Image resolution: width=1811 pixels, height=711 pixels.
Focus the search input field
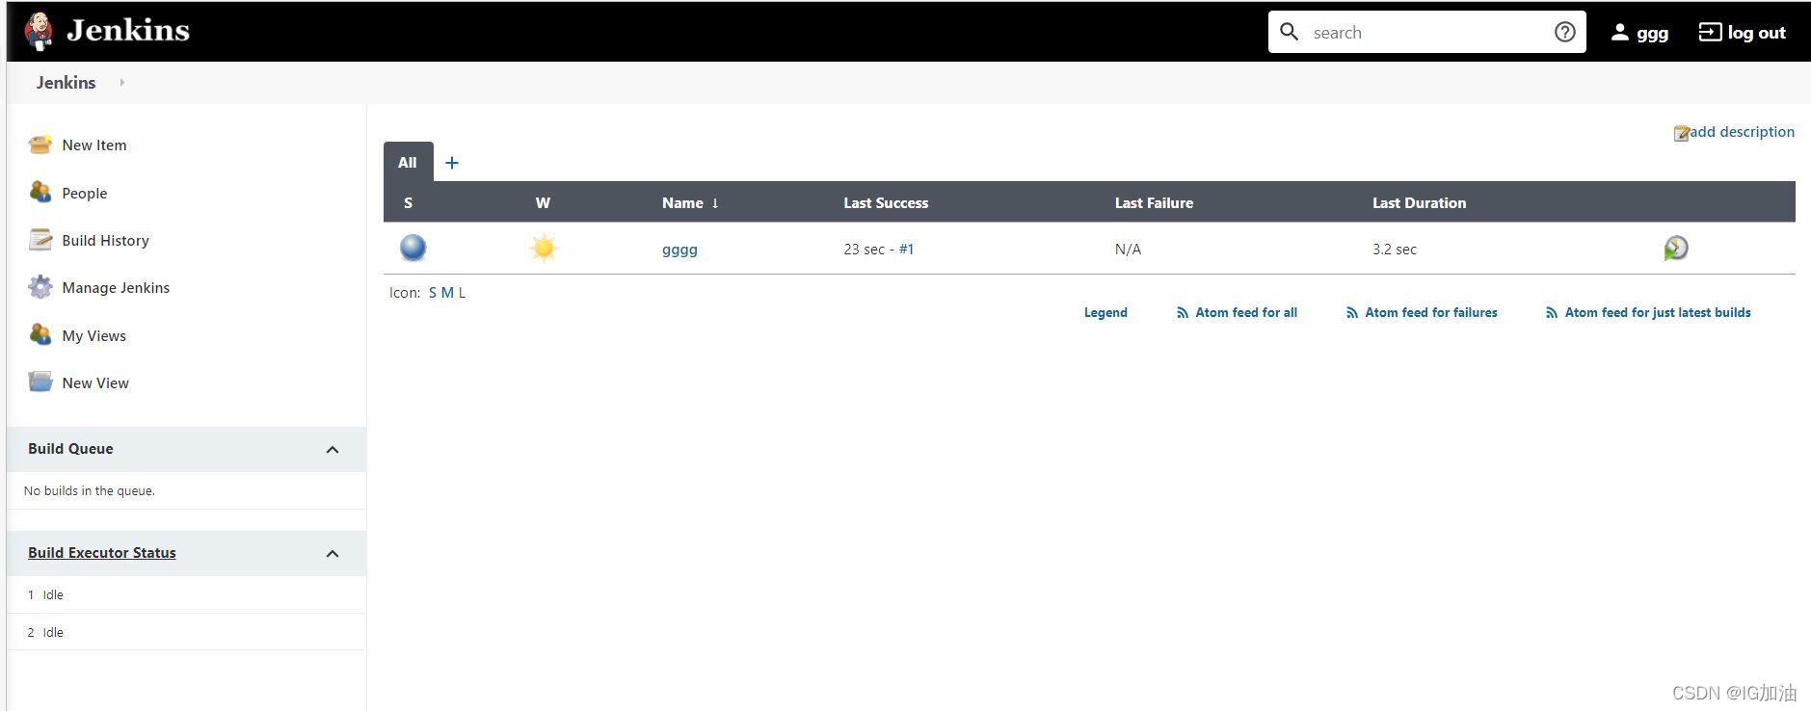click(x=1426, y=32)
